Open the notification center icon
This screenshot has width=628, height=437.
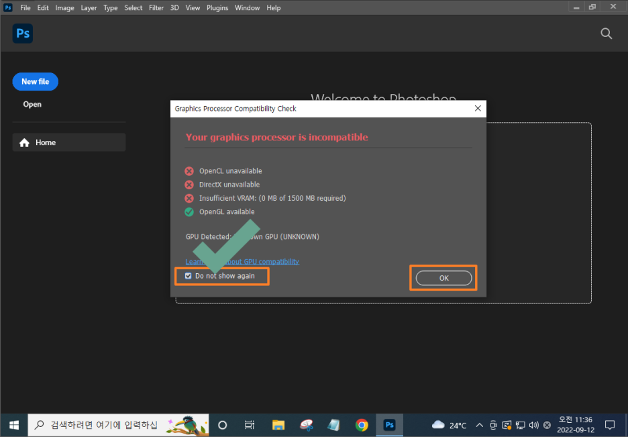pos(610,425)
